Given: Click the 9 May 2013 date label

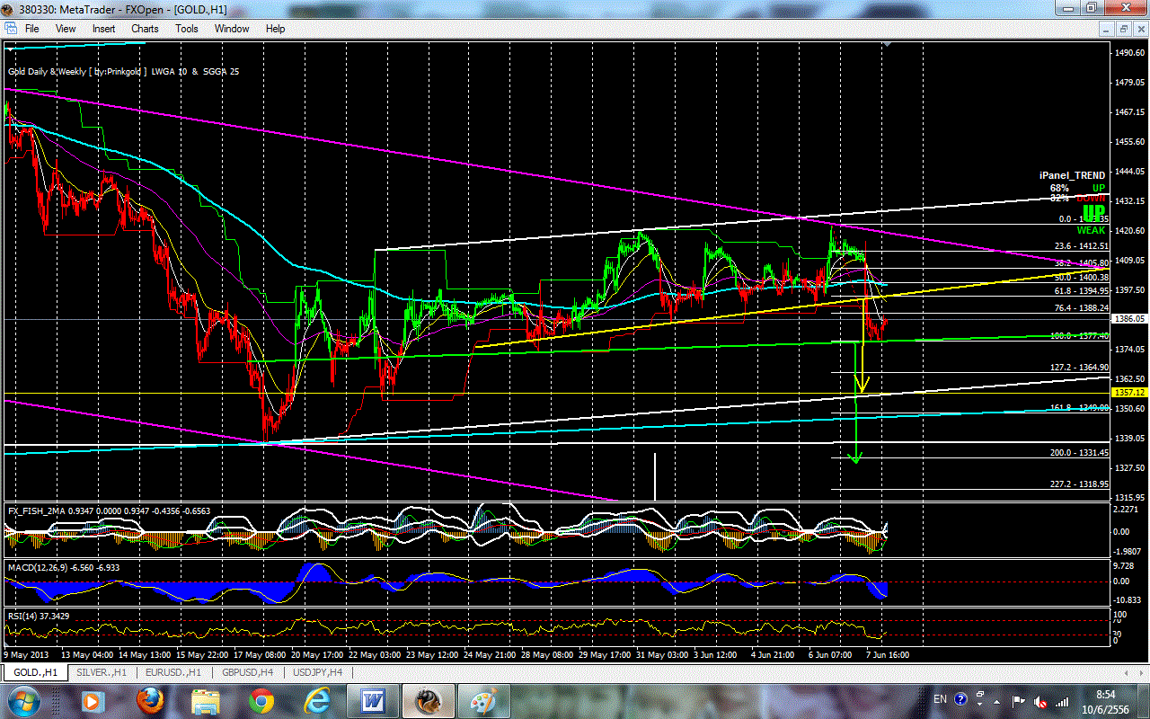Looking at the screenshot, I should tap(27, 655).
